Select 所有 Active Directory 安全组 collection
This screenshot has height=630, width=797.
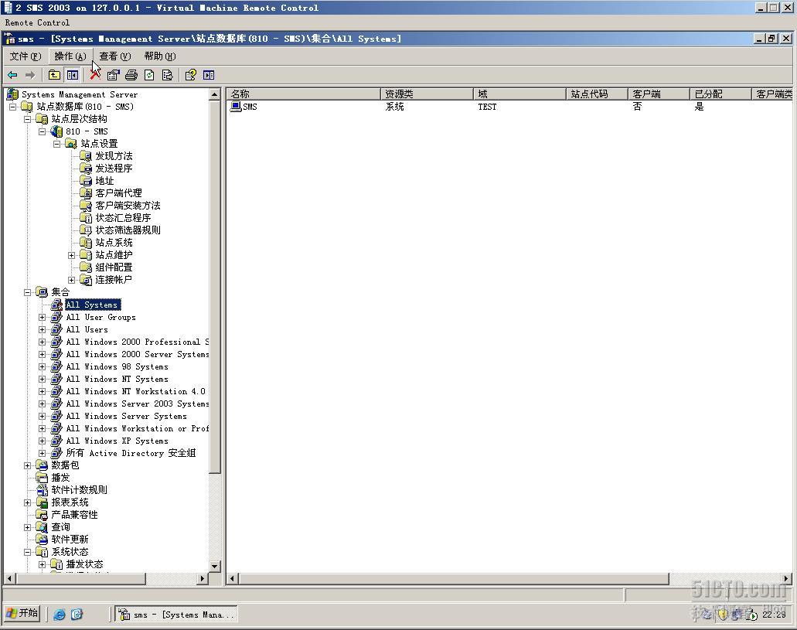(131, 453)
